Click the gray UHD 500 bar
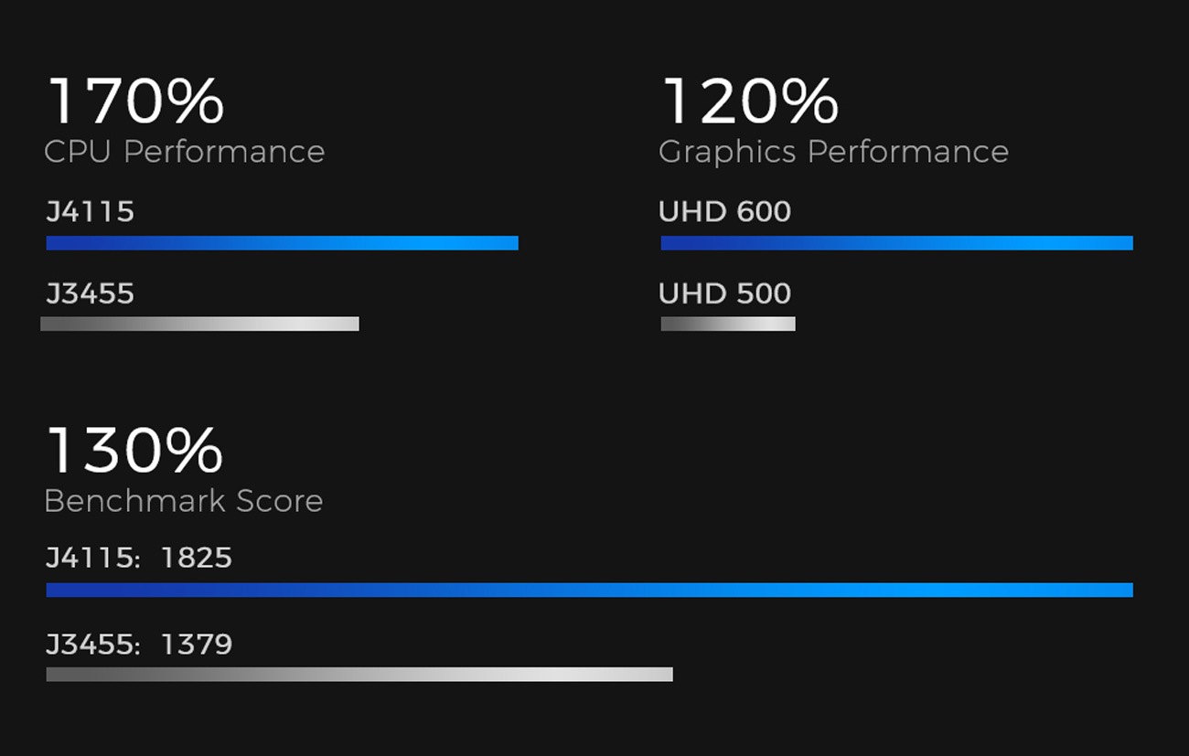Viewport: 1189px width, 756px height. (728, 324)
